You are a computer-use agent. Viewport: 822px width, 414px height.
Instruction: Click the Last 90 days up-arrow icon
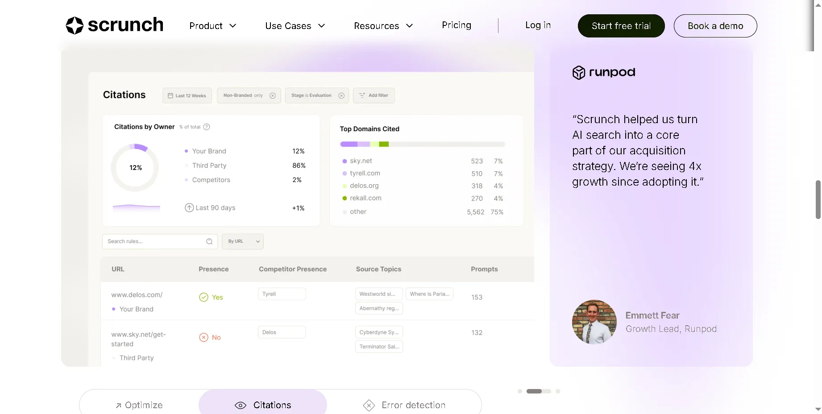click(189, 208)
